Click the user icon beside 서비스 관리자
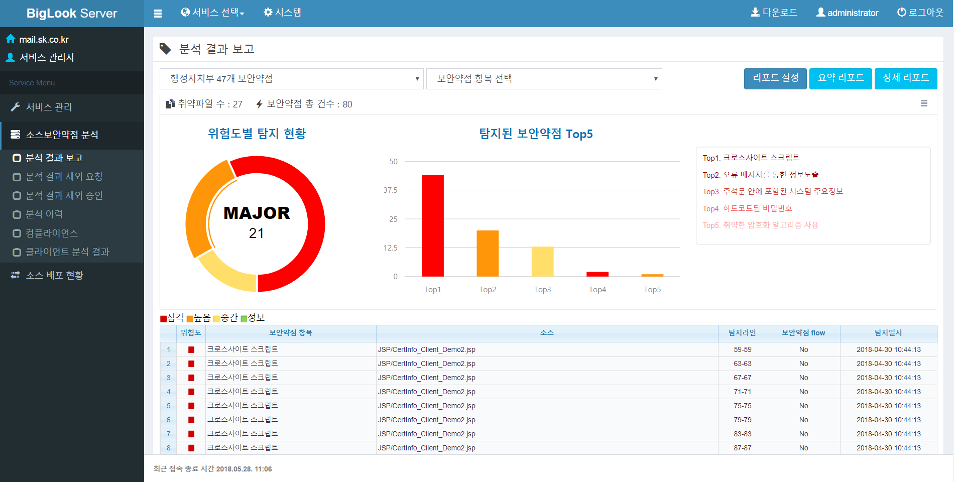 pos(11,57)
